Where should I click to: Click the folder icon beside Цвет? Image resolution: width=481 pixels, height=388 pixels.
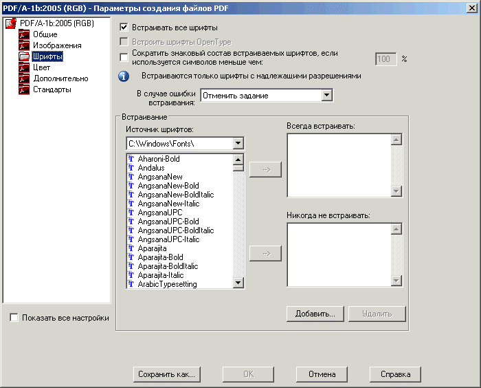[x=24, y=67]
